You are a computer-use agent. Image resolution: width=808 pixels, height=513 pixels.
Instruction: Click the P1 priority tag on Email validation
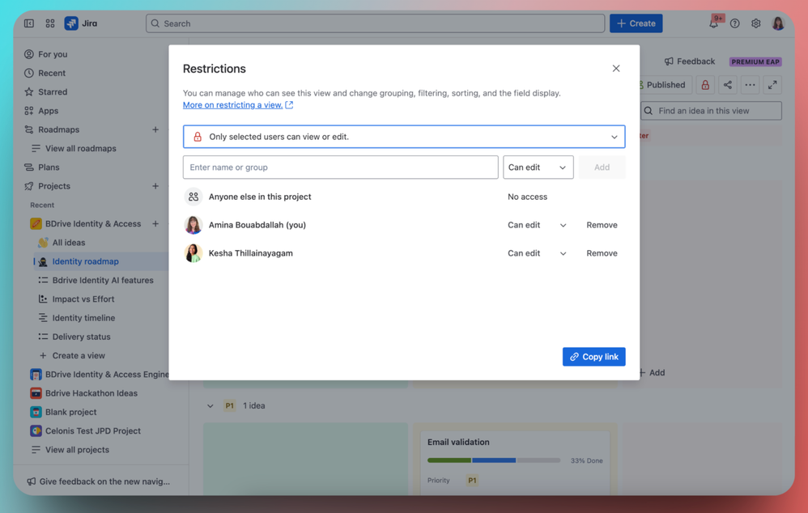coord(472,481)
